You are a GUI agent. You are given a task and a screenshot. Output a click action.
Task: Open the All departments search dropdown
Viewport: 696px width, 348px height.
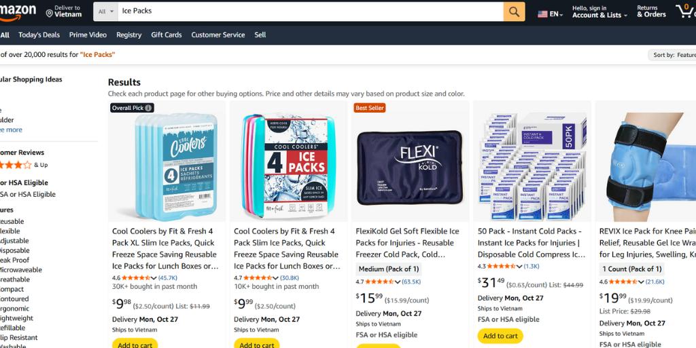point(105,12)
